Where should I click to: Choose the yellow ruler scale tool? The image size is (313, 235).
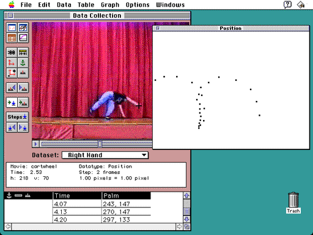[x=23, y=53]
